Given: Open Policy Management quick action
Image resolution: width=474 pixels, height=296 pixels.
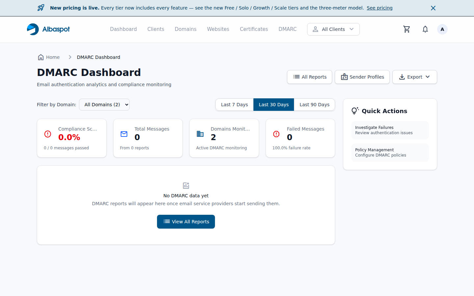Looking at the screenshot, I should click(x=390, y=153).
